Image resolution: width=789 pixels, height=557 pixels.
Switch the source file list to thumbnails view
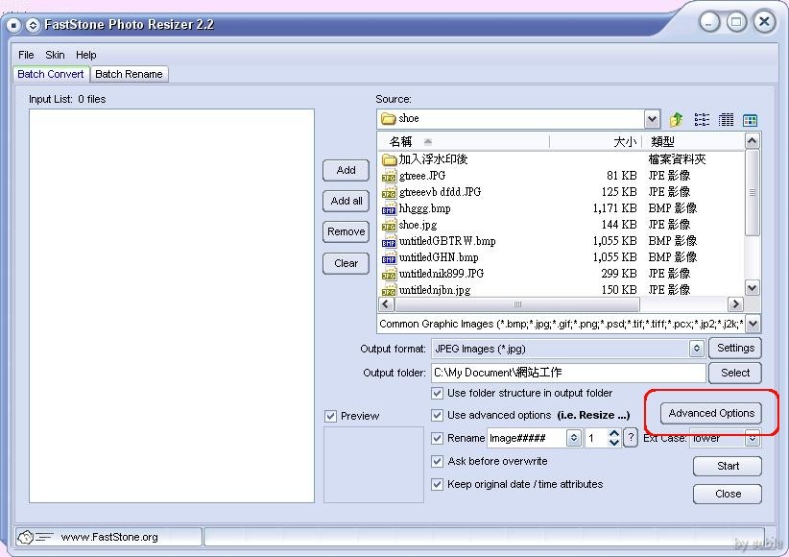(x=750, y=119)
